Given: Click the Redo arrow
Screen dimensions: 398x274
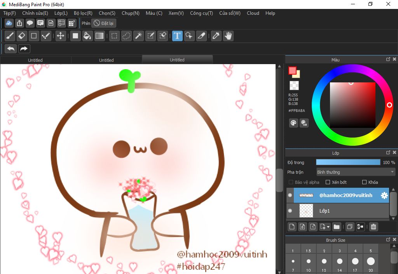Looking at the screenshot, I should (x=24, y=49).
